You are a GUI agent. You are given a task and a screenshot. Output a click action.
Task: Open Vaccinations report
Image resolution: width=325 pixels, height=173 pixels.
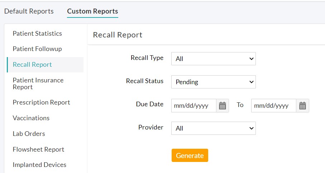(31, 118)
